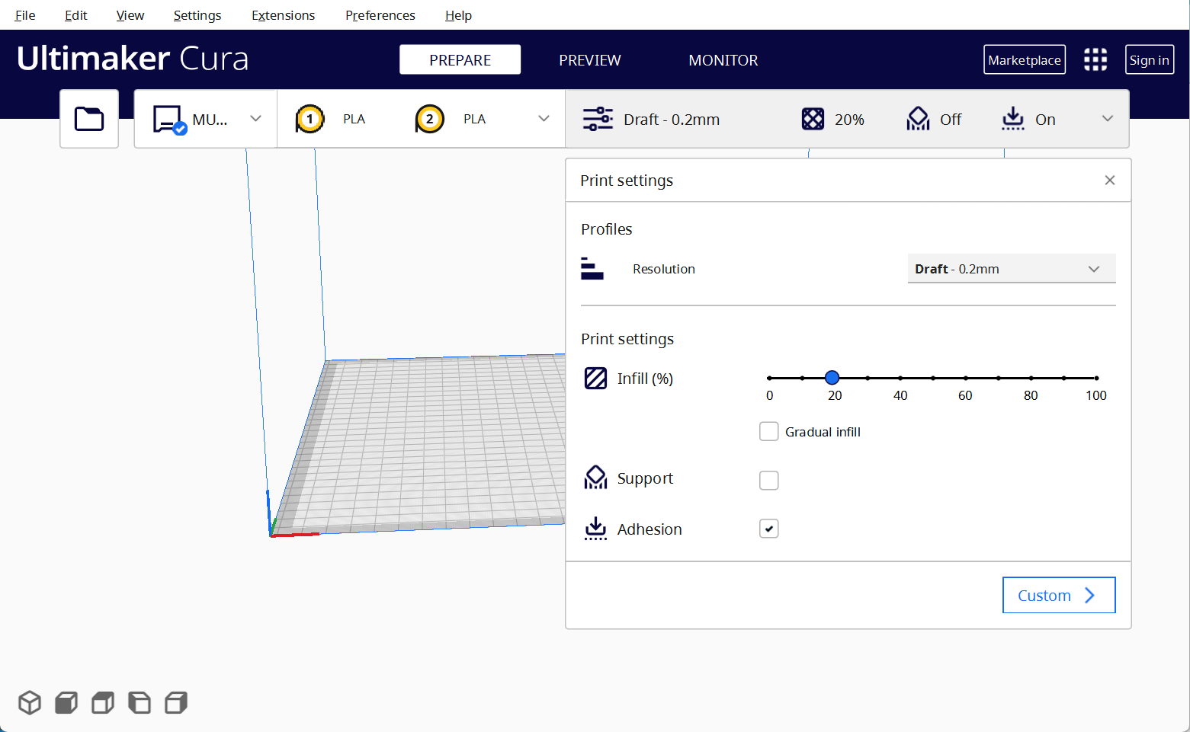Select the 3D perspective view cube icon
The height and width of the screenshot is (732, 1190).
[x=30, y=702]
